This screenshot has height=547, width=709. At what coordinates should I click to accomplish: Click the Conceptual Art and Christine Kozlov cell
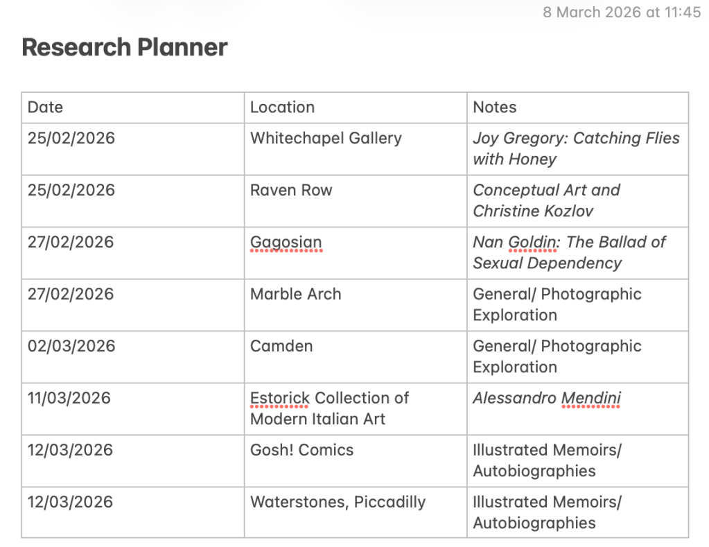pos(546,200)
